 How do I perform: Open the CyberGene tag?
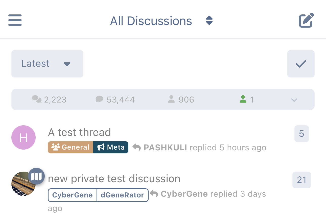click(72, 195)
